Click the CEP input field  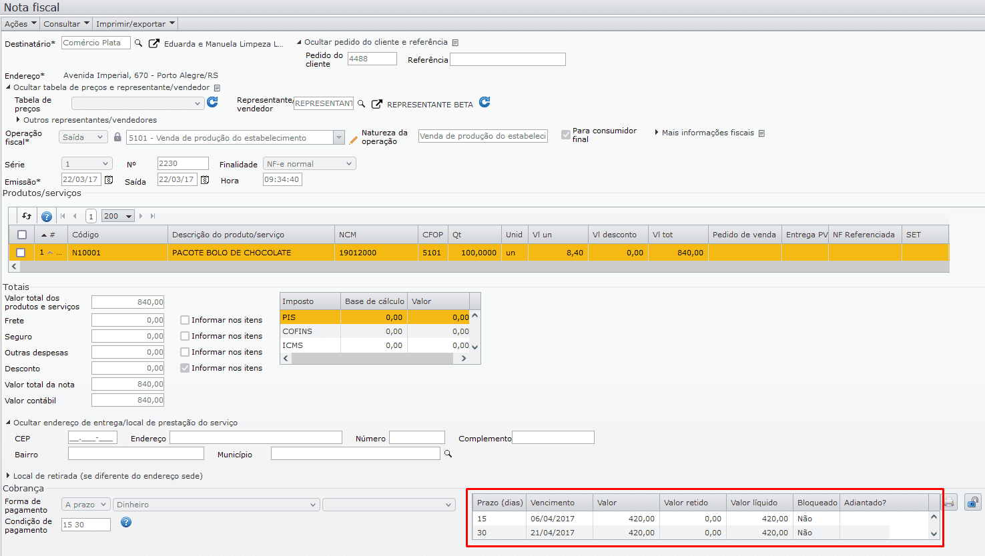[92, 438]
